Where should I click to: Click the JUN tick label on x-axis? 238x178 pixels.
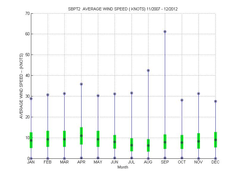click(x=115, y=162)
